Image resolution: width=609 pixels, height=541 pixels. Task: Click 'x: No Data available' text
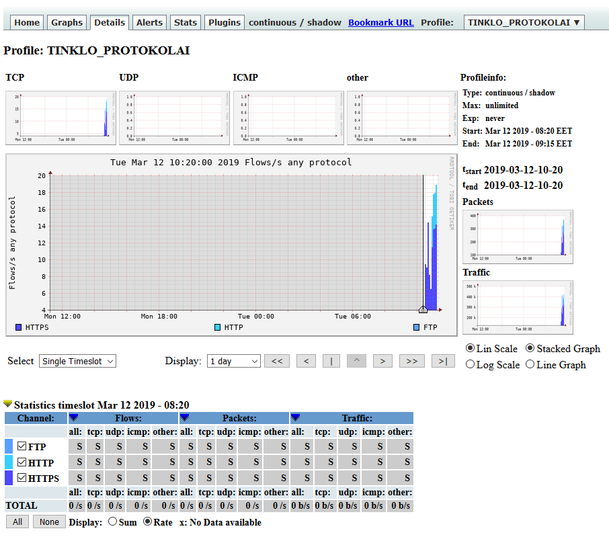tap(220, 522)
